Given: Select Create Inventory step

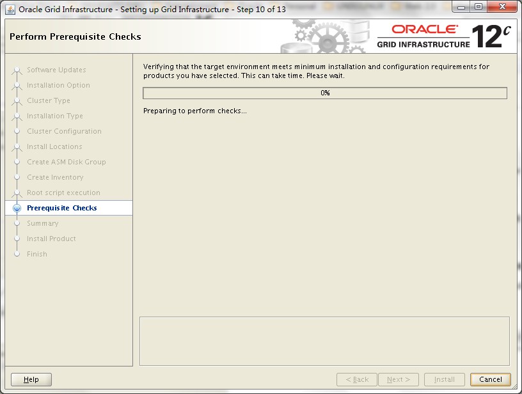Looking at the screenshot, I should [x=55, y=177].
